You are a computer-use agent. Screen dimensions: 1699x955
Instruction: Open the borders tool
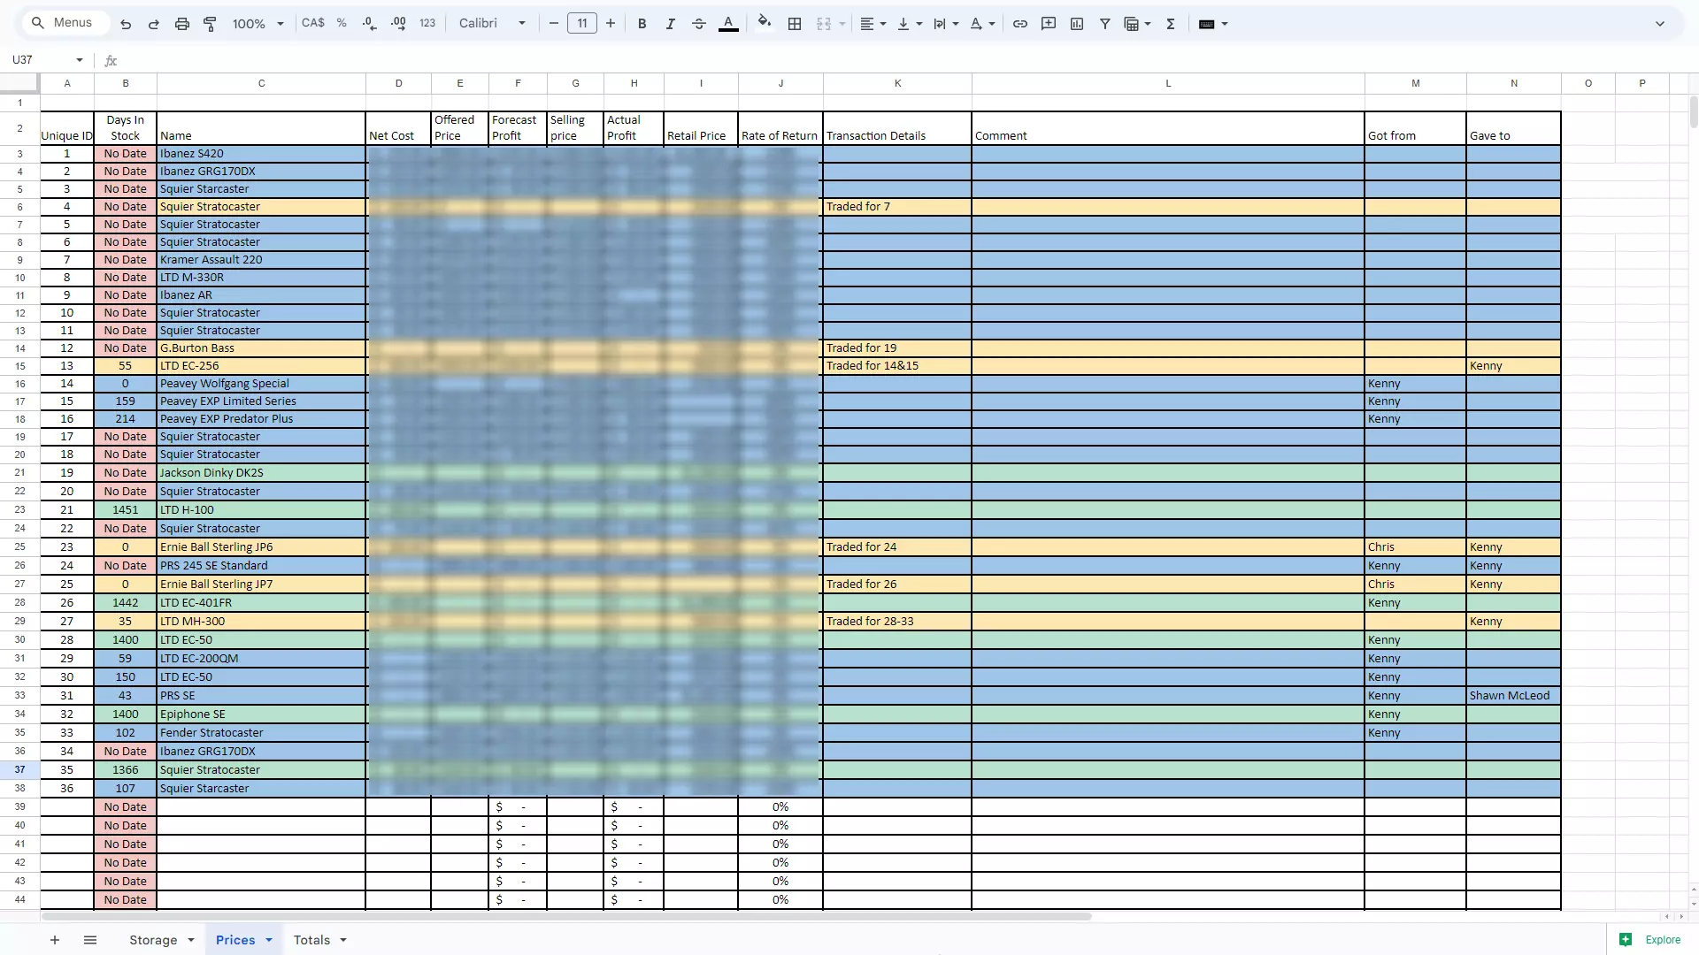[795, 24]
